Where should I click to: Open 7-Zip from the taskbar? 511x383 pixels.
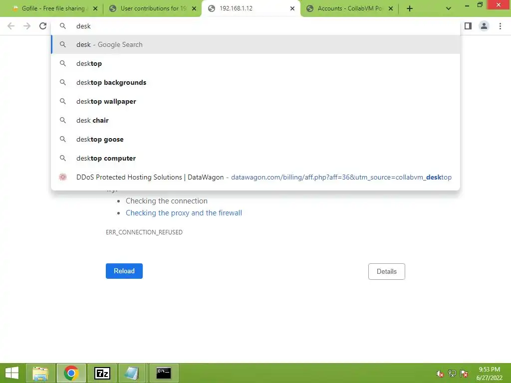point(102,373)
